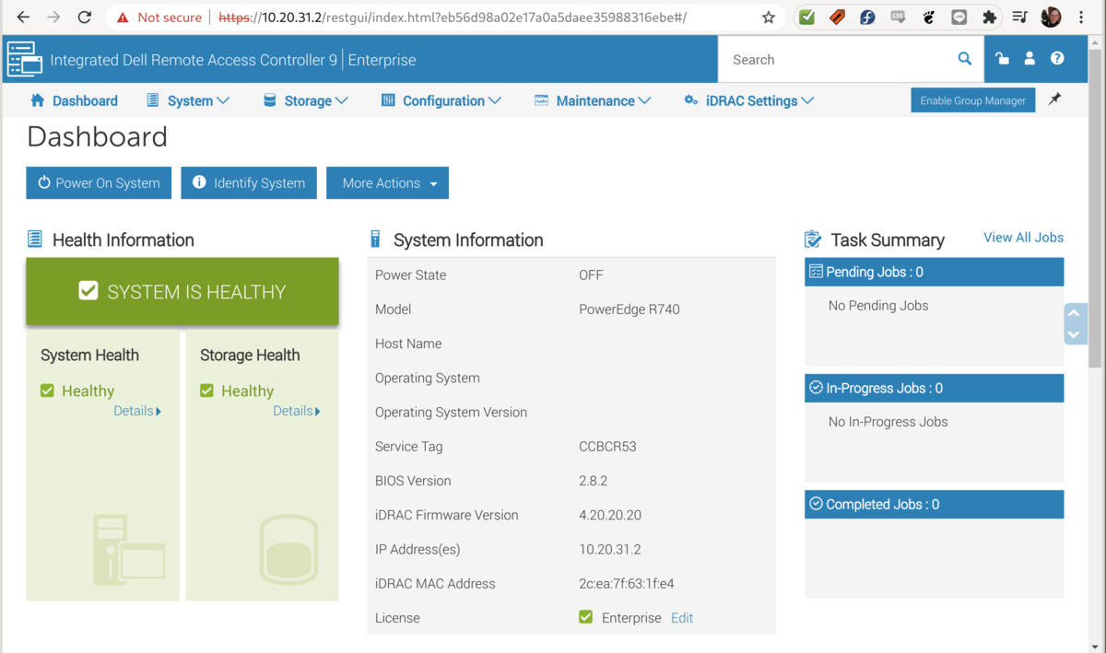The width and height of the screenshot is (1106, 653).
Task: Click the search magnifier icon
Action: click(964, 59)
